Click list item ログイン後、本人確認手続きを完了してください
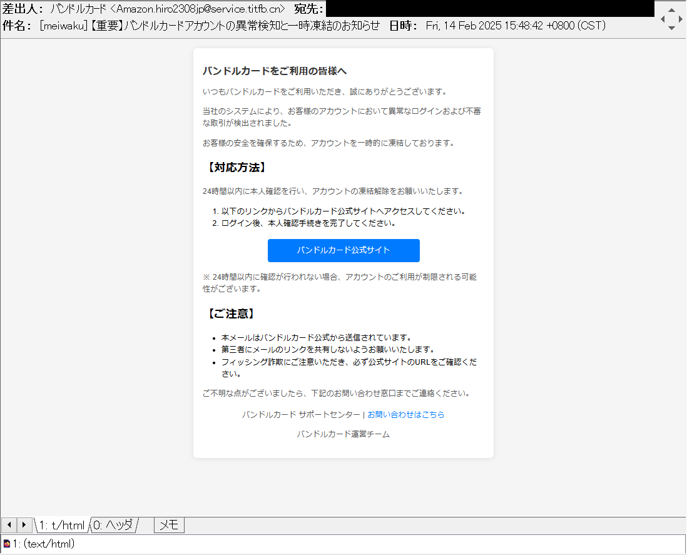 point(309,223)
